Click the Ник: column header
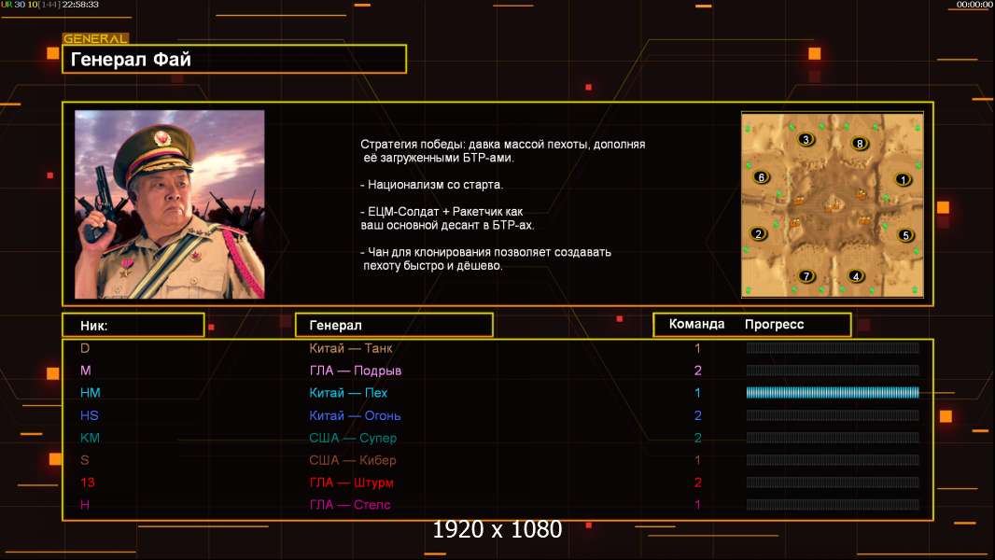The width and height of the screenshot is (995, 560). [133, 326]
